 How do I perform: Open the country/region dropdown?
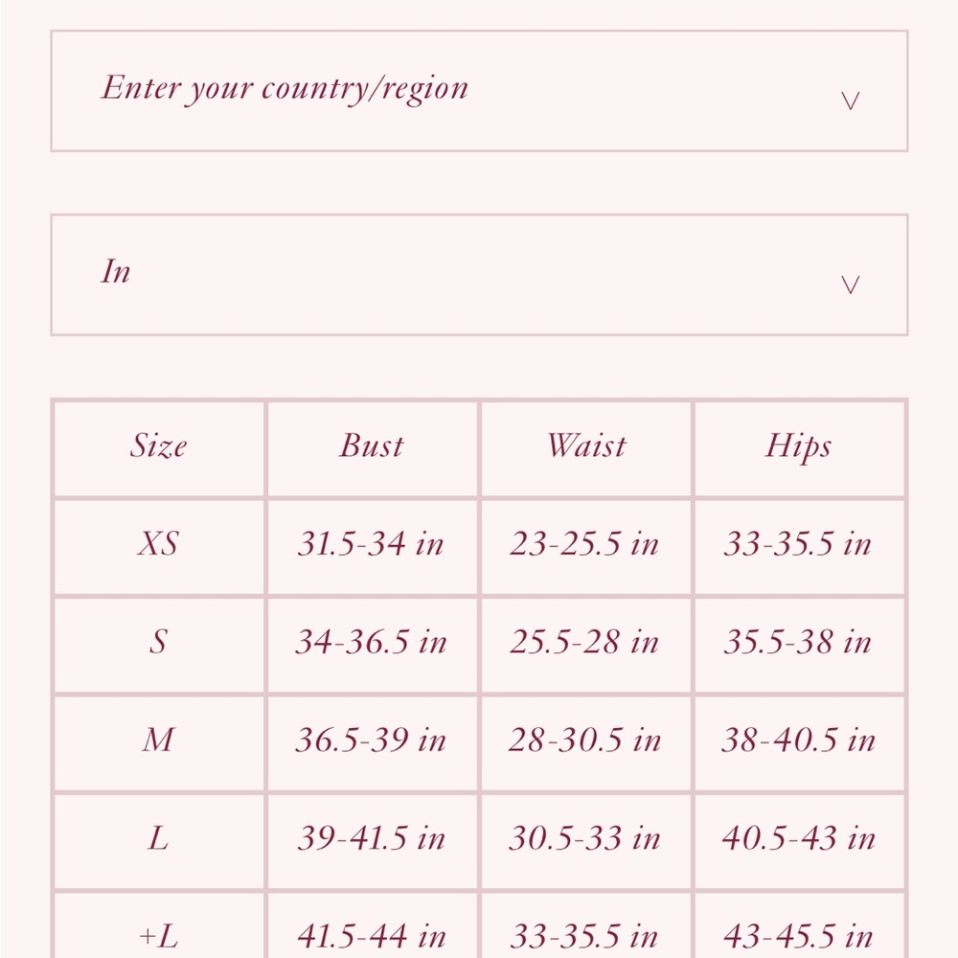[x=479, y=90]
